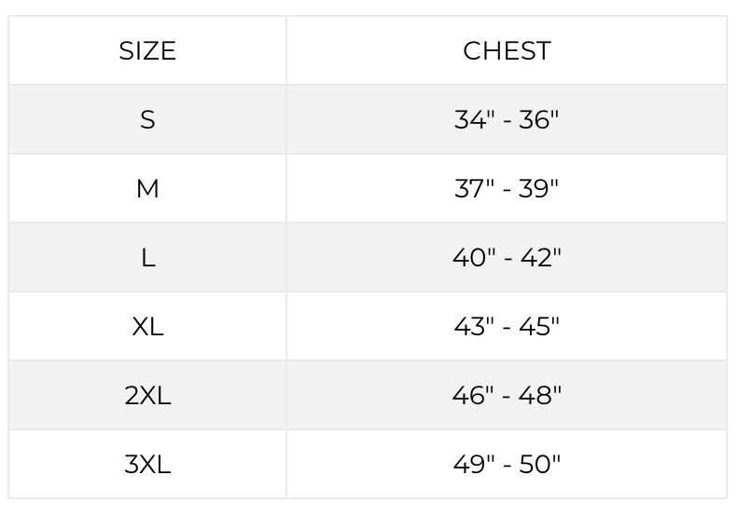Click the 50" chest value

coord(542,465)
